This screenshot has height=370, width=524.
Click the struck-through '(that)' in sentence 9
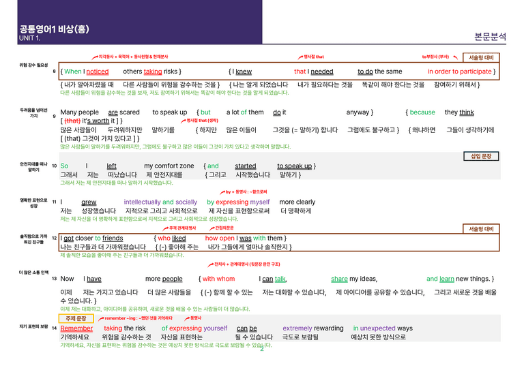[72, 121]
